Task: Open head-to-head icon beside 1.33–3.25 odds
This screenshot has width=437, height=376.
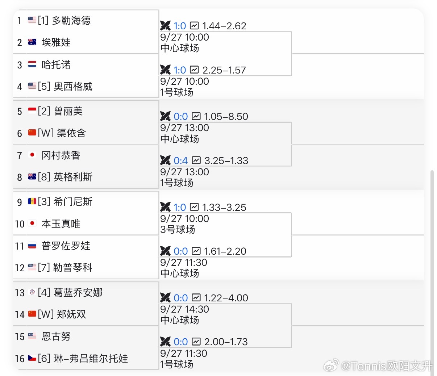Action: pos(165,207)
